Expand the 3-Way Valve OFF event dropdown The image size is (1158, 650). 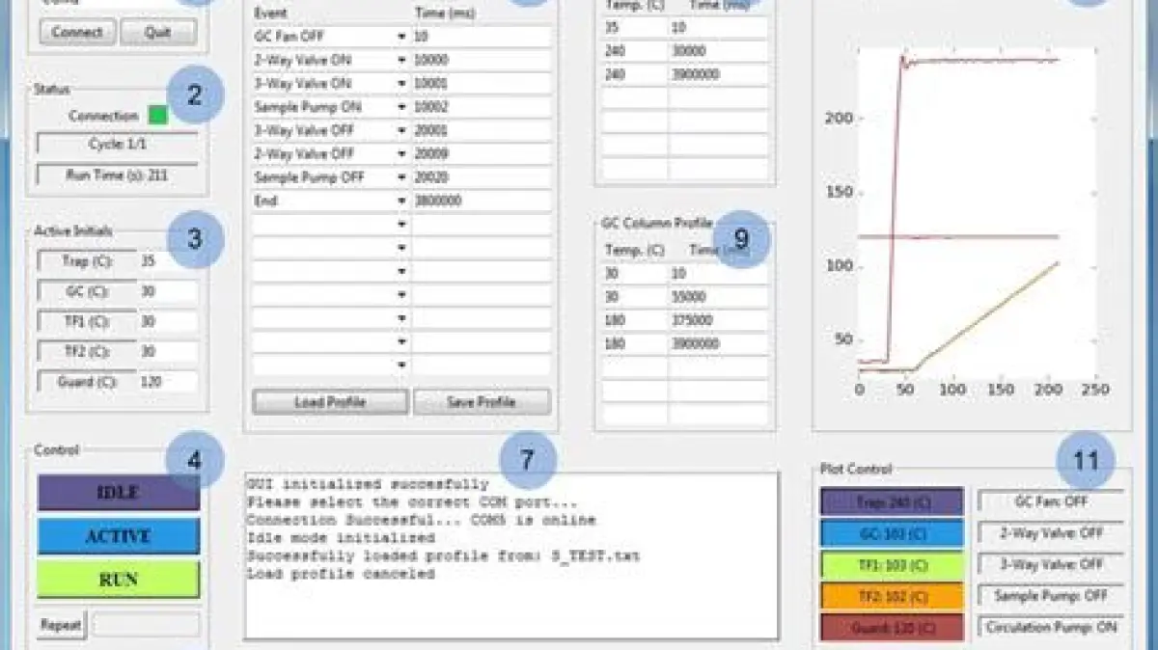(x=401, y=130)
